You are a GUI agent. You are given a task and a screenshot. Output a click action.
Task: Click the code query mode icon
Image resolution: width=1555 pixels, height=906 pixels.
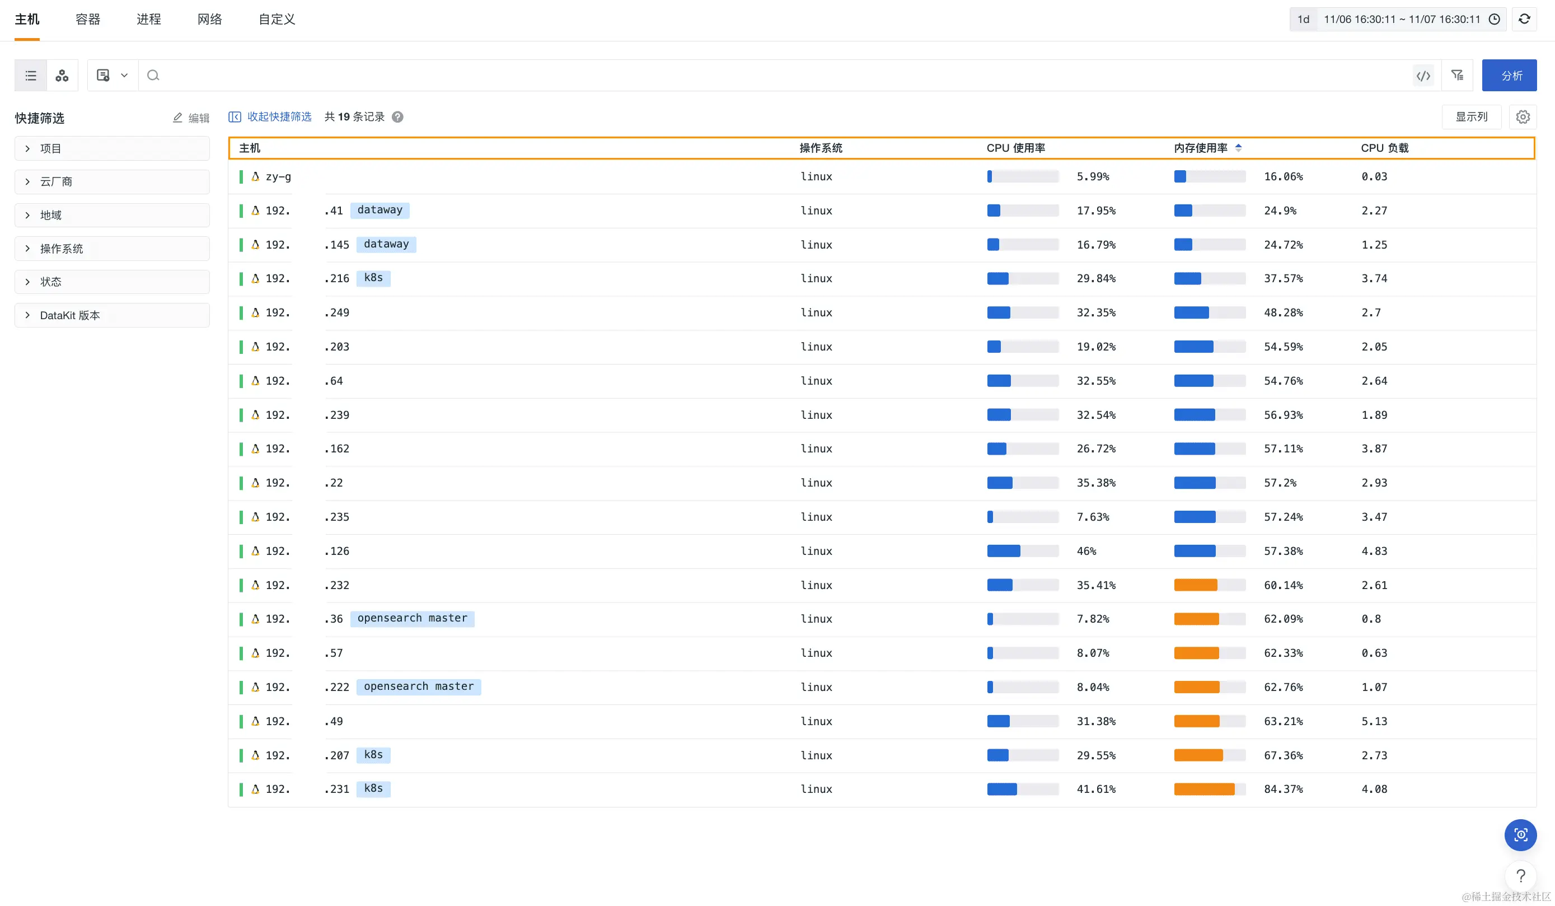1423,76
